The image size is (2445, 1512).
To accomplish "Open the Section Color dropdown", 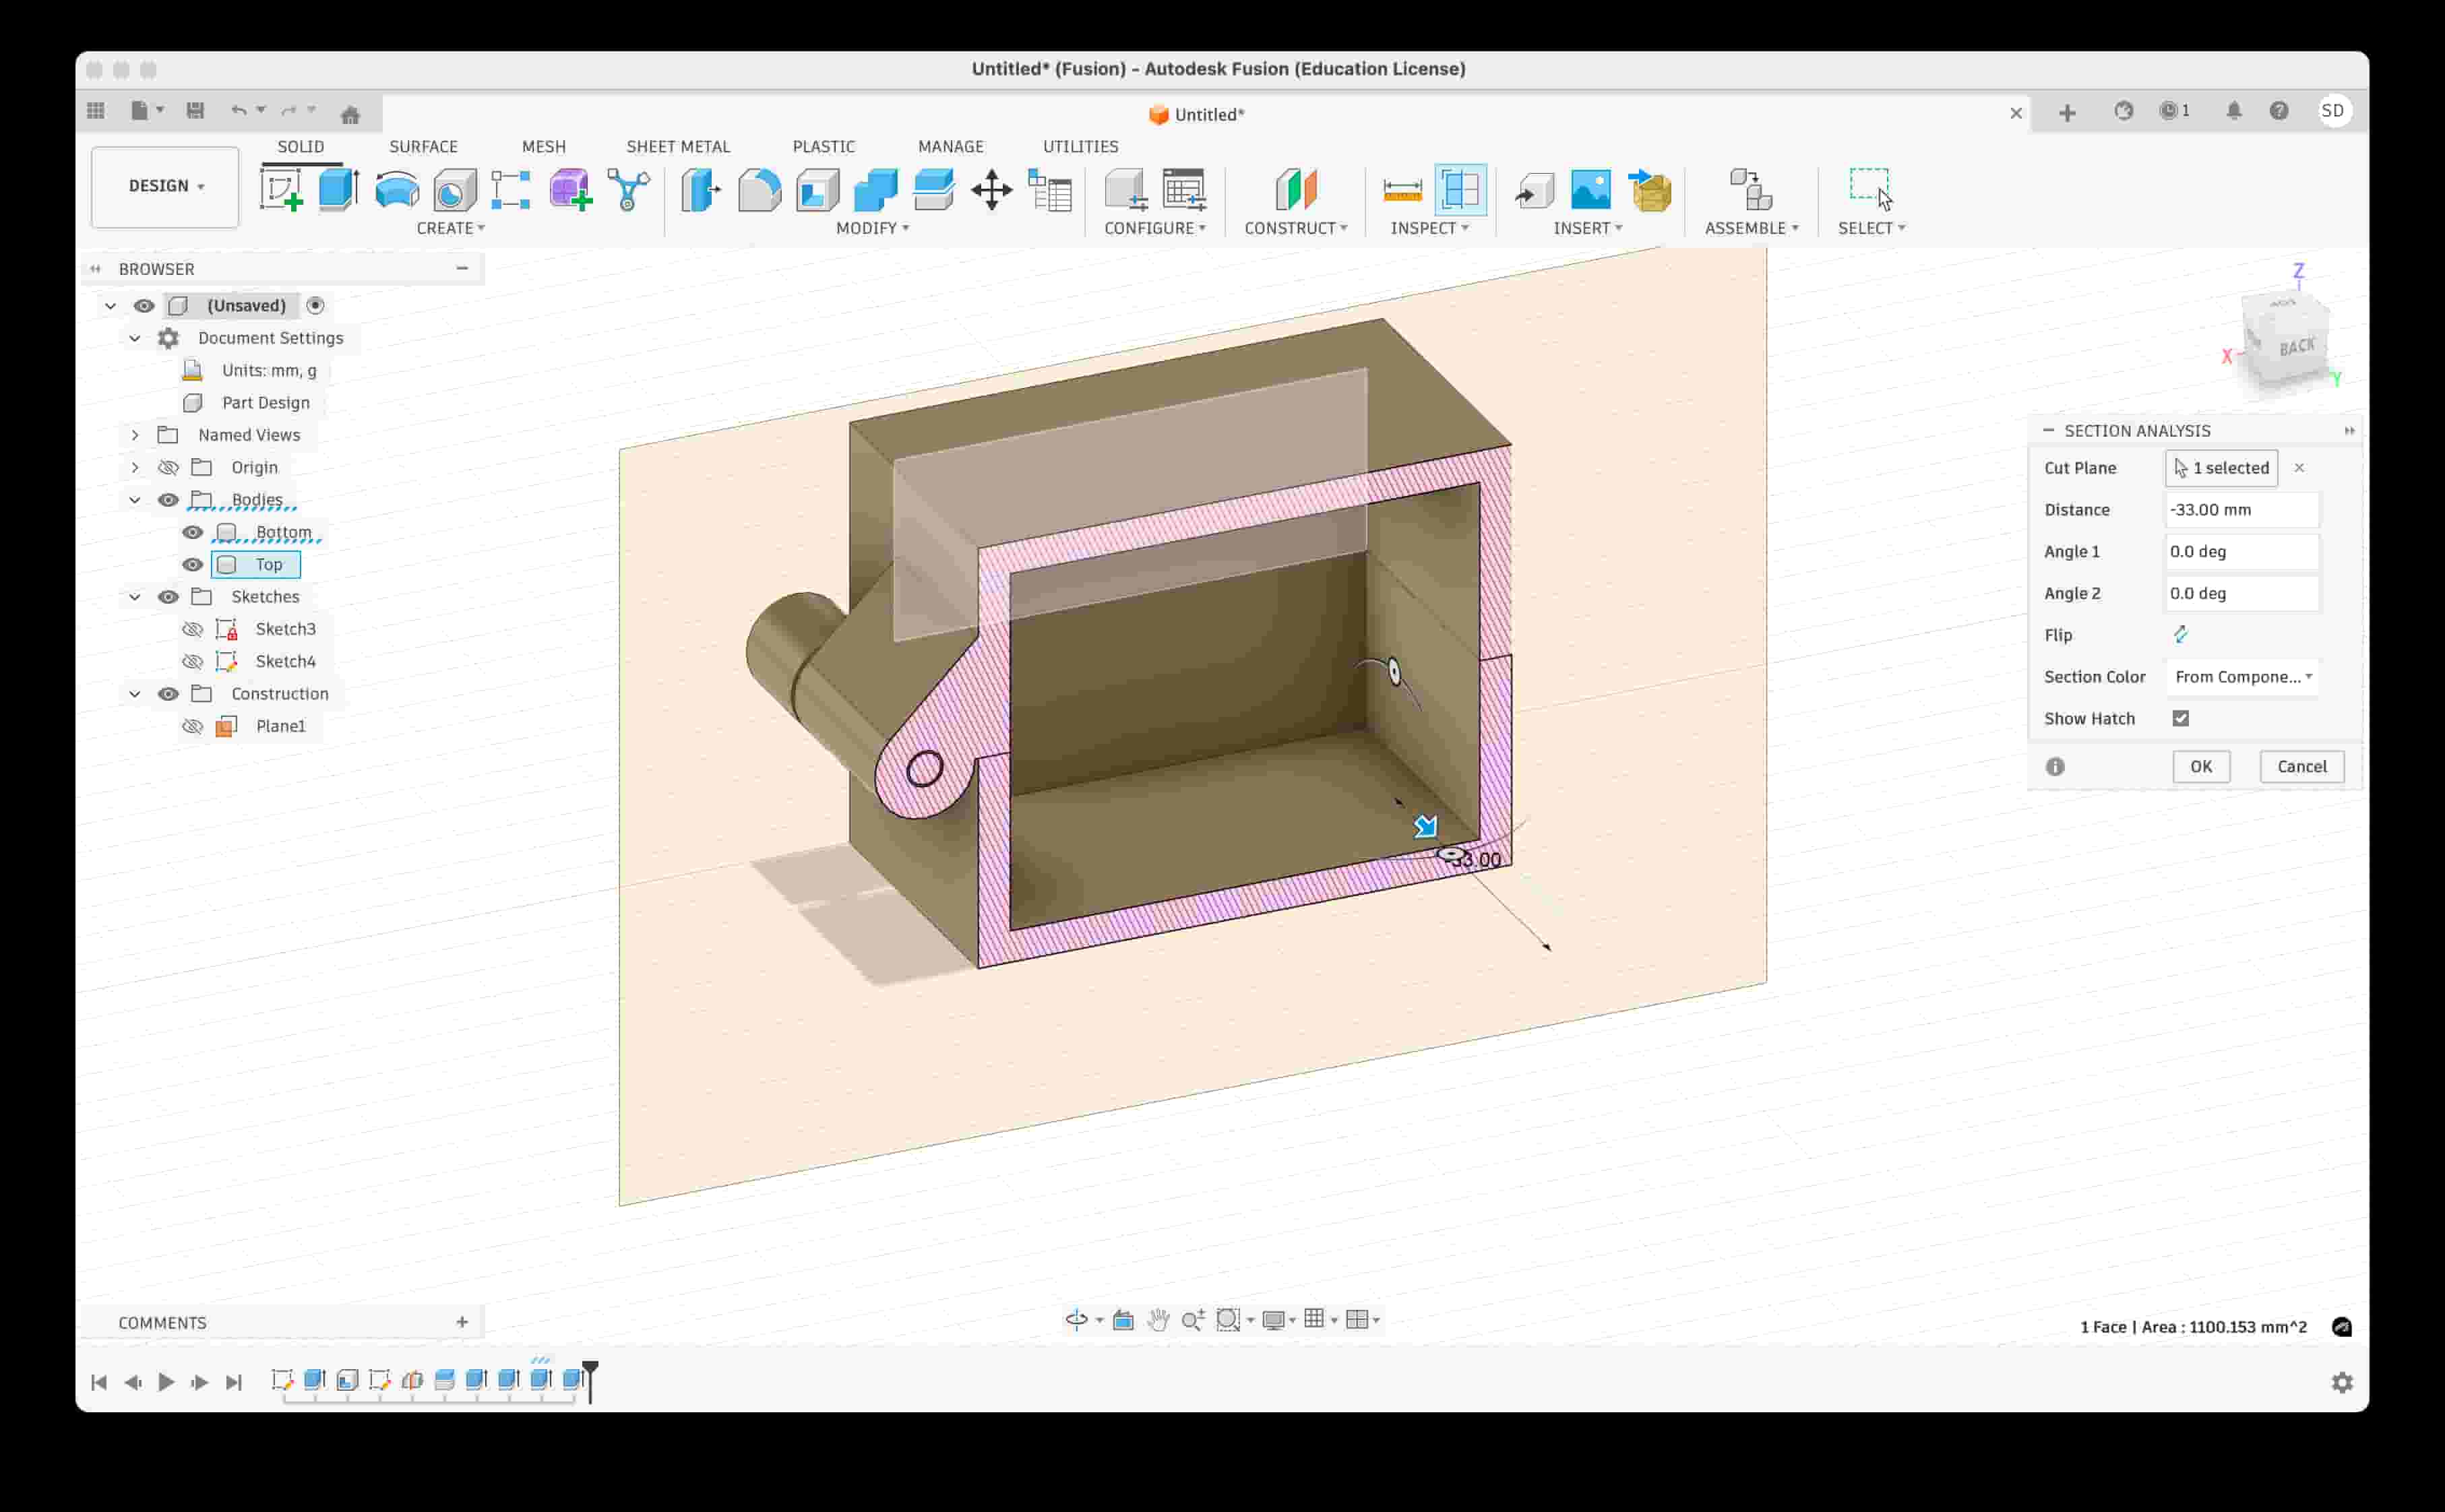I will click(x=2242, y=676).
